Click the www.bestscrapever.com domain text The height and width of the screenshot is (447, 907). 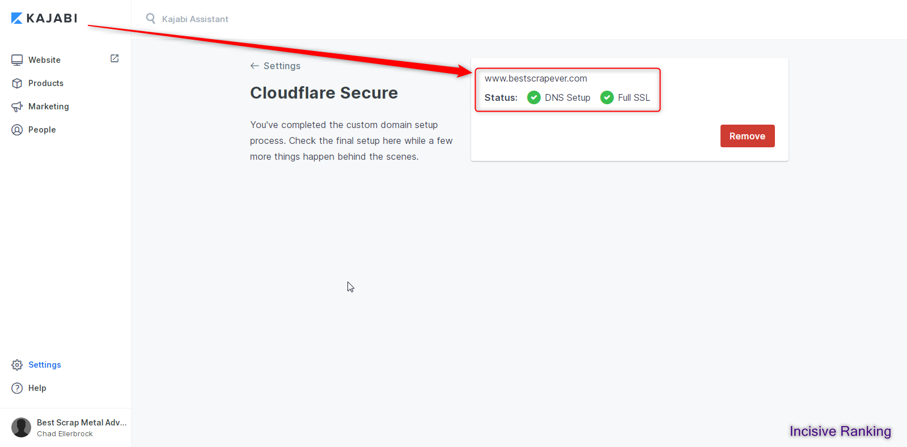point(536,78)
